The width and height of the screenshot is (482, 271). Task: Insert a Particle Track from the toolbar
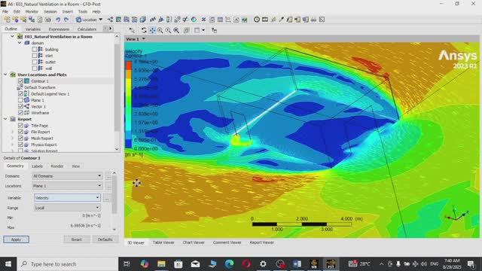pos(135,20)
